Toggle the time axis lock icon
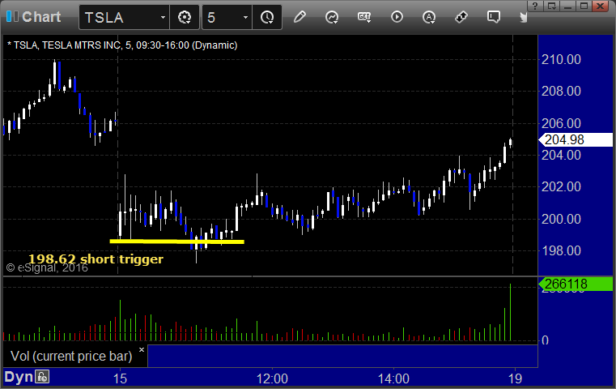This screenshot has width=616, height=389. [42, 377]
